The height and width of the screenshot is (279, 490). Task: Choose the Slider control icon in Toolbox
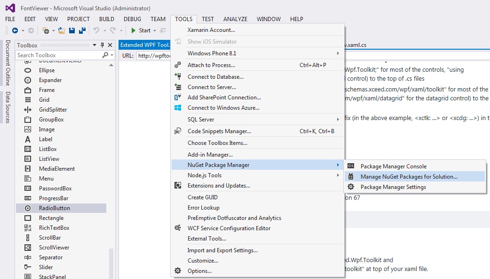28,267
